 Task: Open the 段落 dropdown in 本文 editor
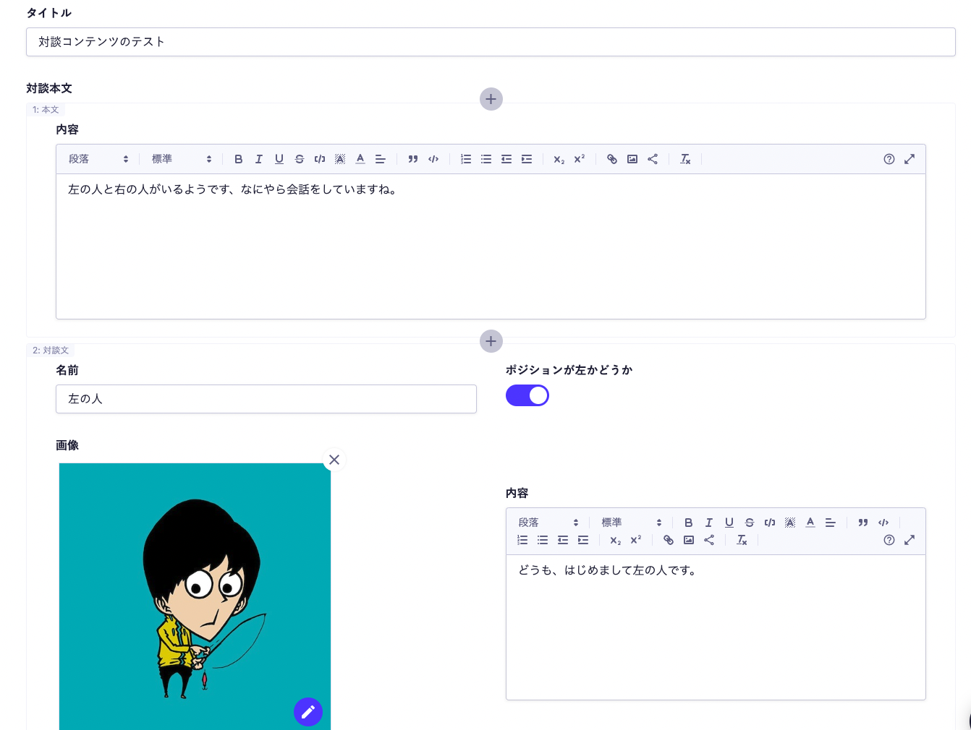(98, 159)
